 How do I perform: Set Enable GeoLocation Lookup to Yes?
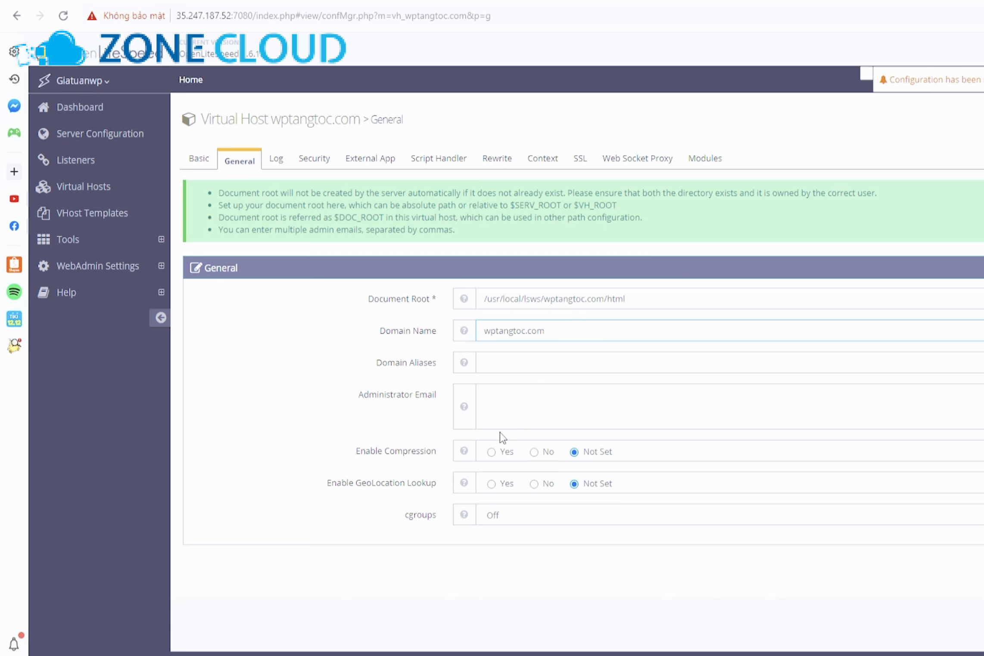point(491,484)
